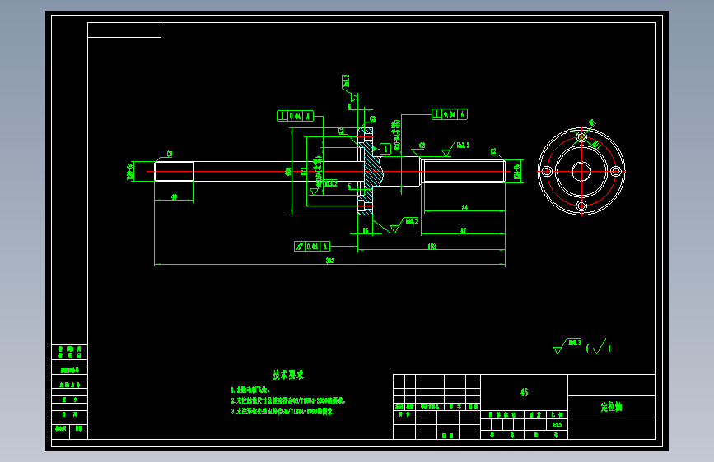Select the right perpendicularity tolerance frame

click(450, 114)
